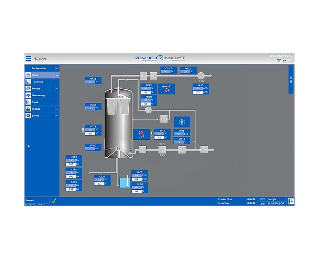Click the red heater waves tile
The height and width of the screenshot is (259, 319).
[x=141, y=134]
